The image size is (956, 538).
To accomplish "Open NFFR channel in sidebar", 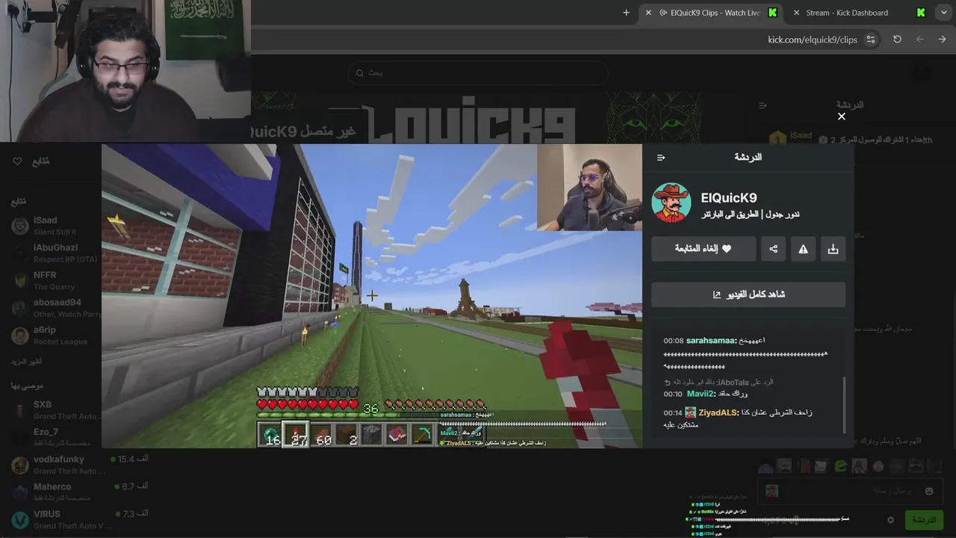I will click(51, 280).
